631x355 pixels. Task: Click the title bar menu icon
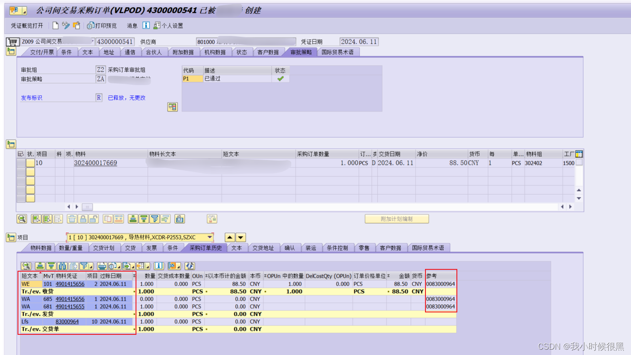[18, 10]
